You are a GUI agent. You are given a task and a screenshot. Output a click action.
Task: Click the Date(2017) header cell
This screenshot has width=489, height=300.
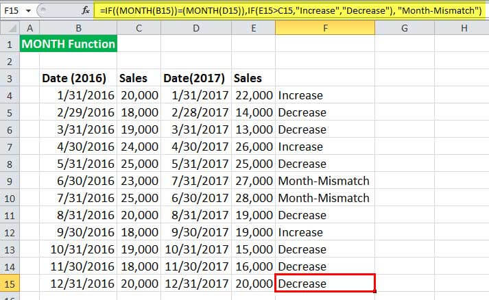point(196,78)
